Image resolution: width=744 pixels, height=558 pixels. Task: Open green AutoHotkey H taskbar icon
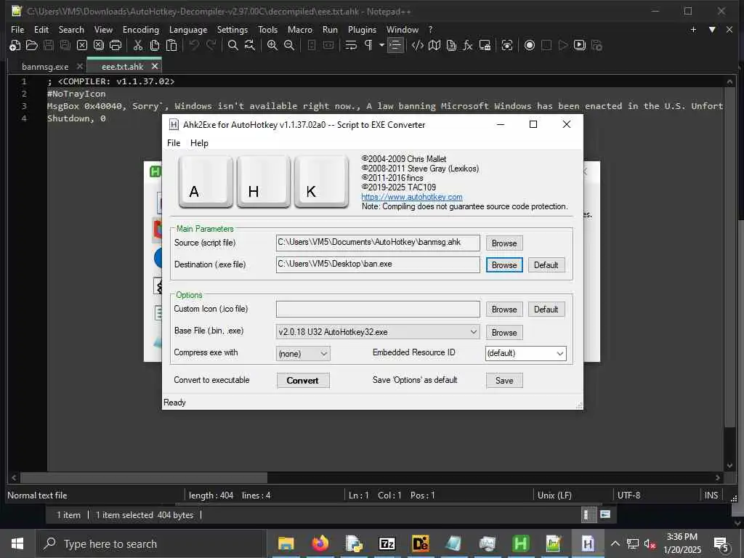(x=520, y=543)
